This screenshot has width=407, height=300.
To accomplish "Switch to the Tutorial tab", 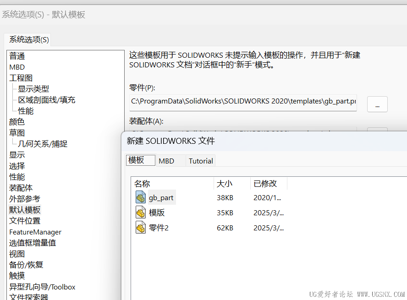I will click(x=201, y=161).
